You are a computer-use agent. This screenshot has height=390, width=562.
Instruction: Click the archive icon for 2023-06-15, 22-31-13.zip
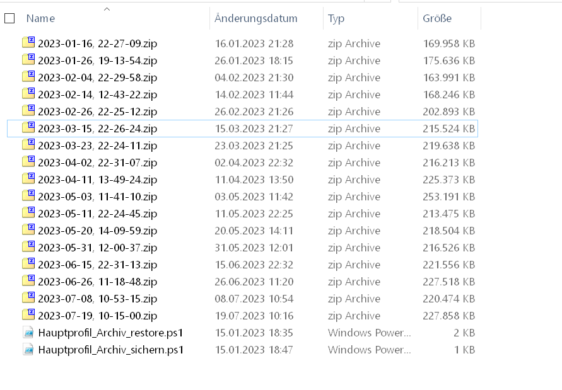click(x=28, y=264)
